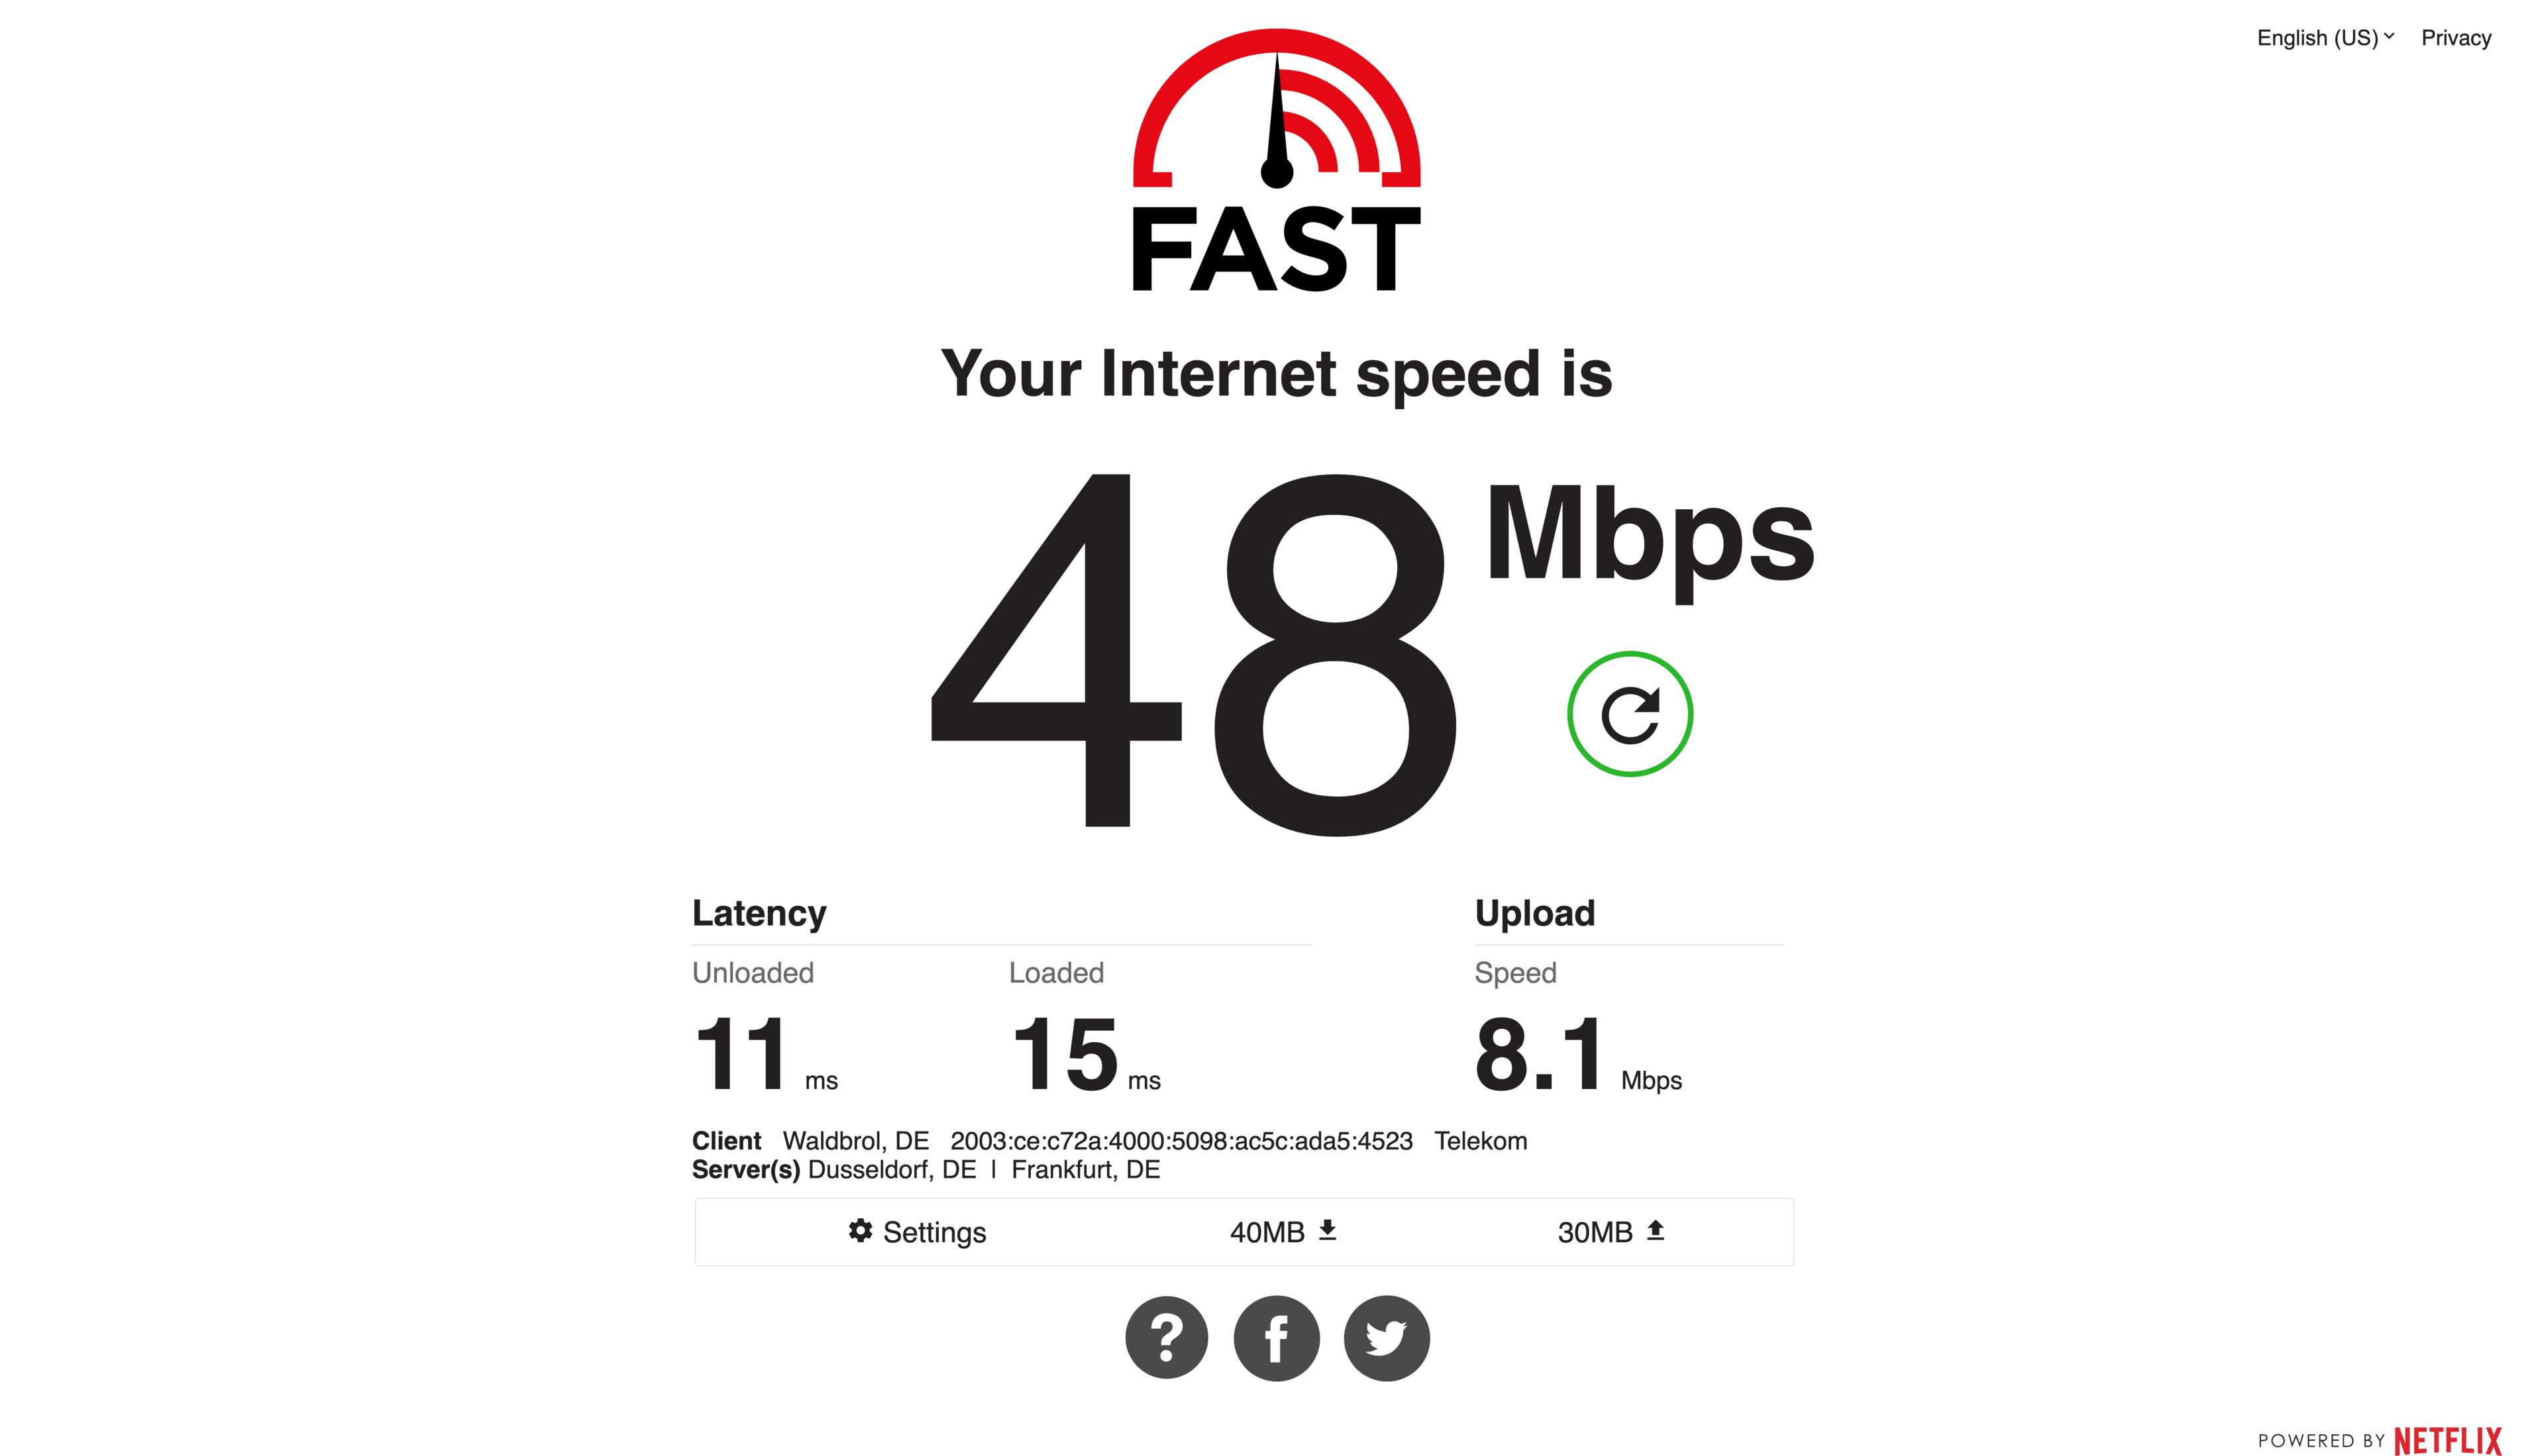
Task: Click the chevron next to English (US)
Action: (2389, 36)
